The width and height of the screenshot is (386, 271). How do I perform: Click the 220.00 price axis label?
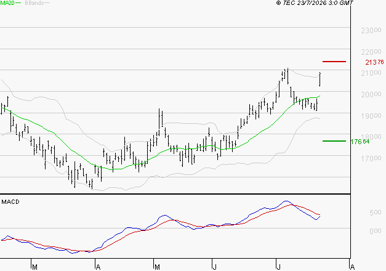371,52
